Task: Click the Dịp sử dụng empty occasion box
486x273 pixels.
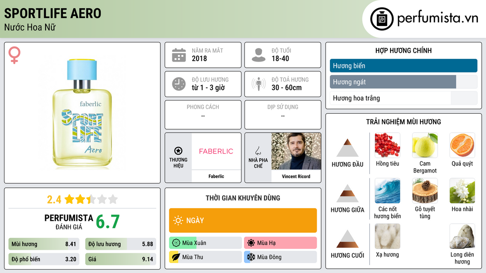Action: point(283,115)
